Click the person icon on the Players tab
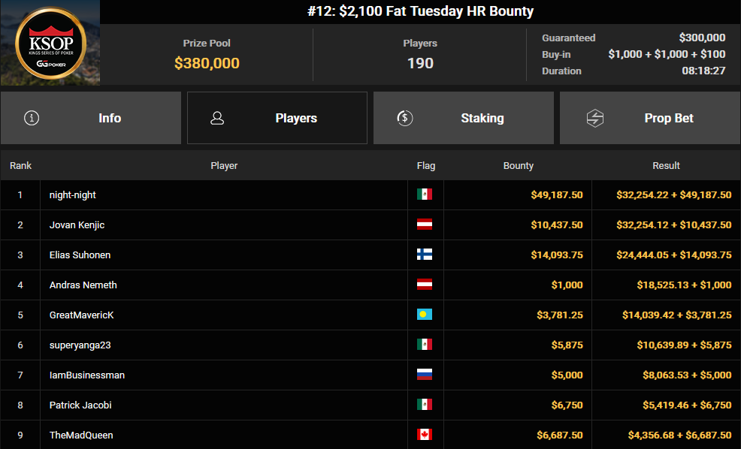This screenshot has width=741, height=449. pos(218,118)
